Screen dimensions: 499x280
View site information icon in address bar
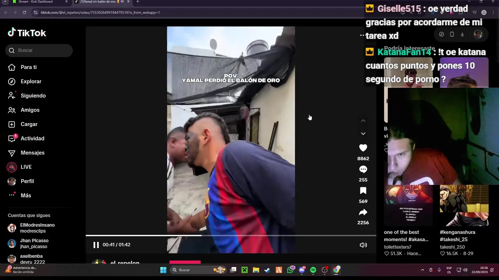[x=36, y=12]
